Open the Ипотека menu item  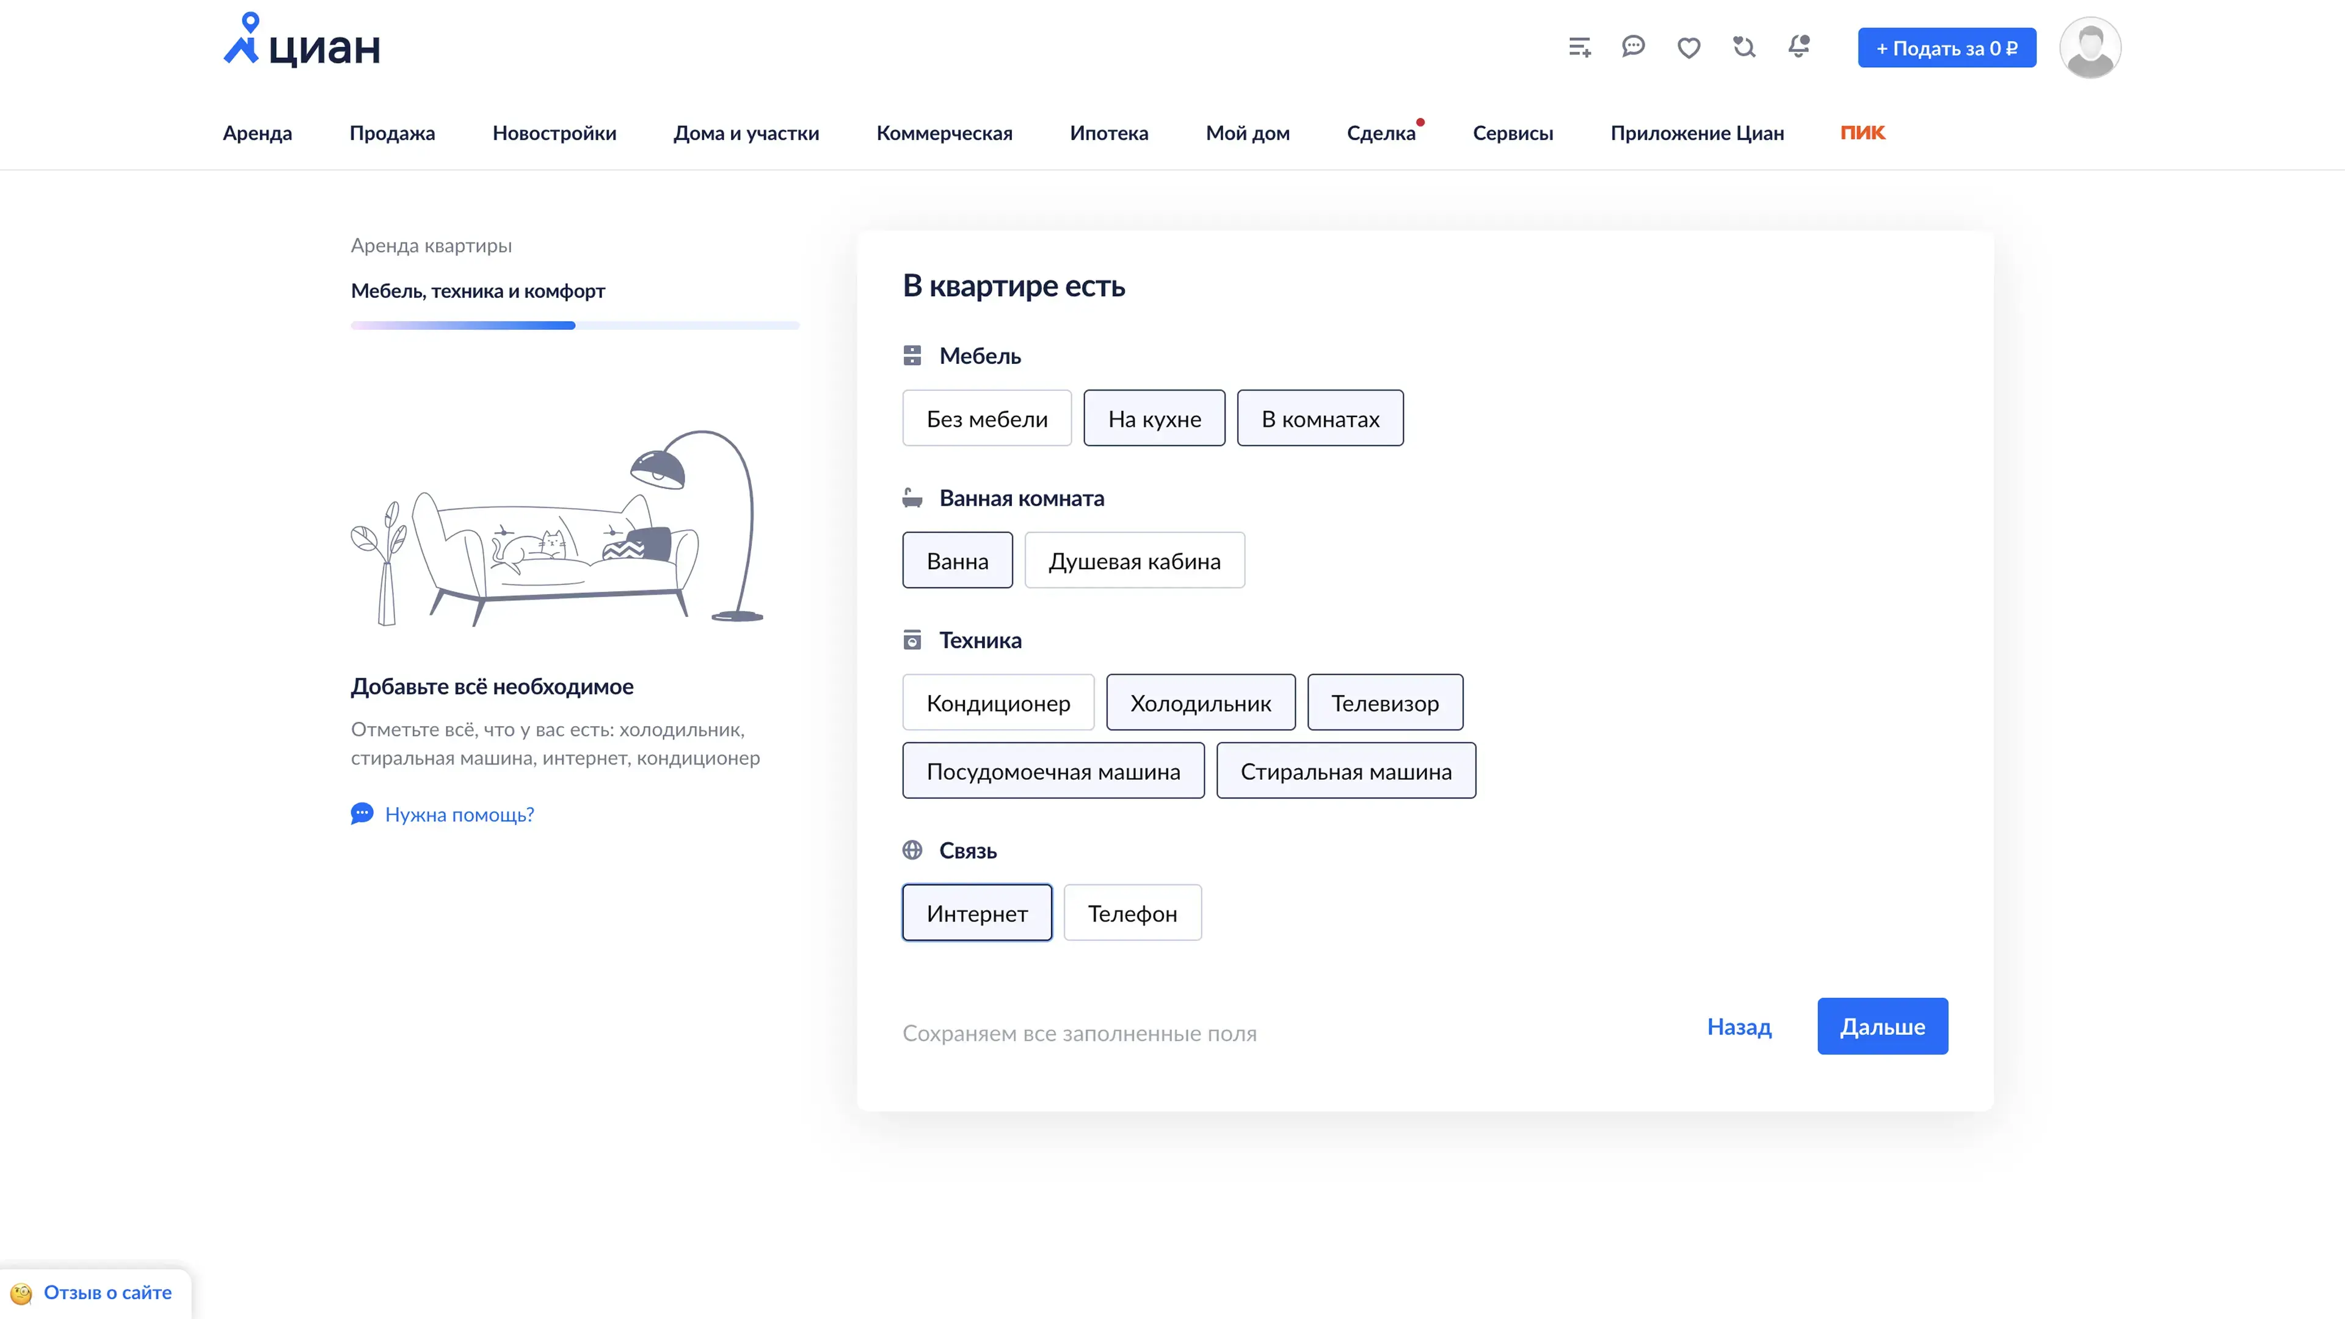[1109, 133]
